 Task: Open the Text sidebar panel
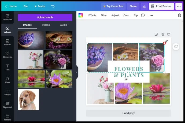click(8, 67)
